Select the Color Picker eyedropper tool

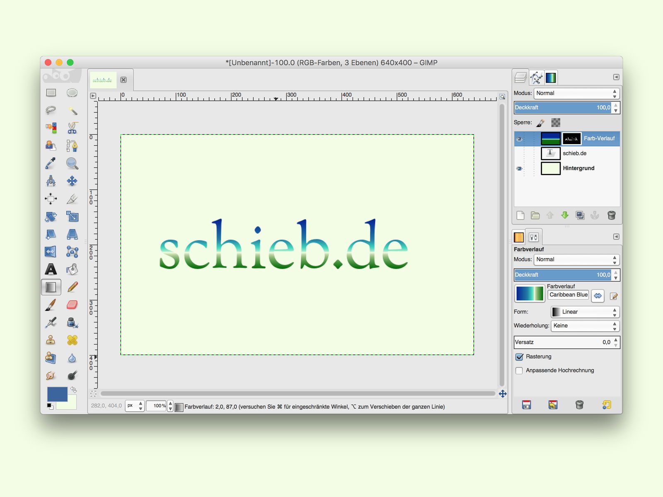click(51, 163)
